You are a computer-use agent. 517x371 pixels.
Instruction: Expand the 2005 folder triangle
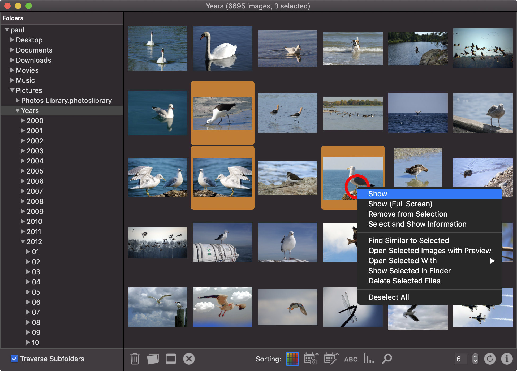pyautogui.click(x=23, y=171)
